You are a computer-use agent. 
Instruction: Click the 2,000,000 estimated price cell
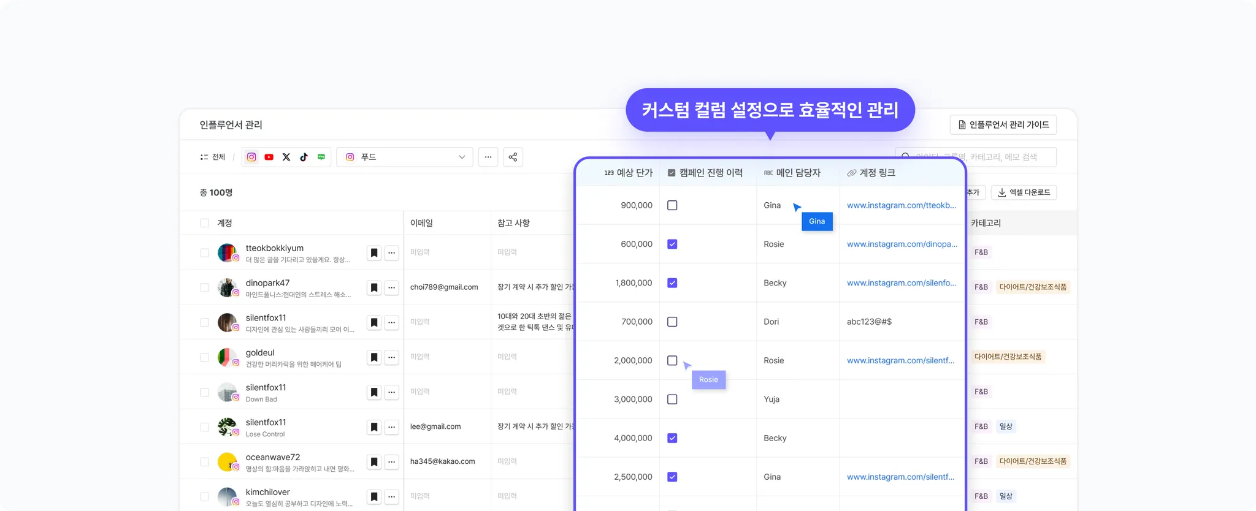click(633, 360)
